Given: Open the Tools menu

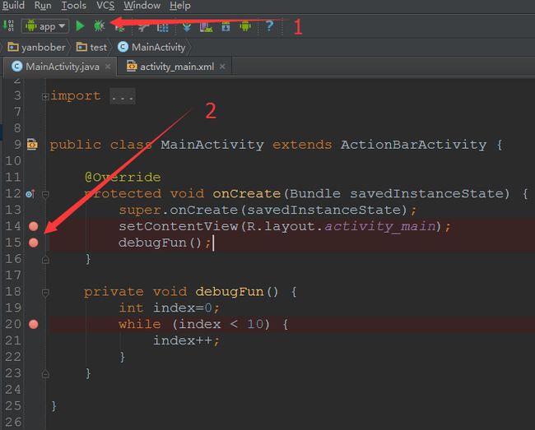Looking at the screenshot, I should (73, 6).
